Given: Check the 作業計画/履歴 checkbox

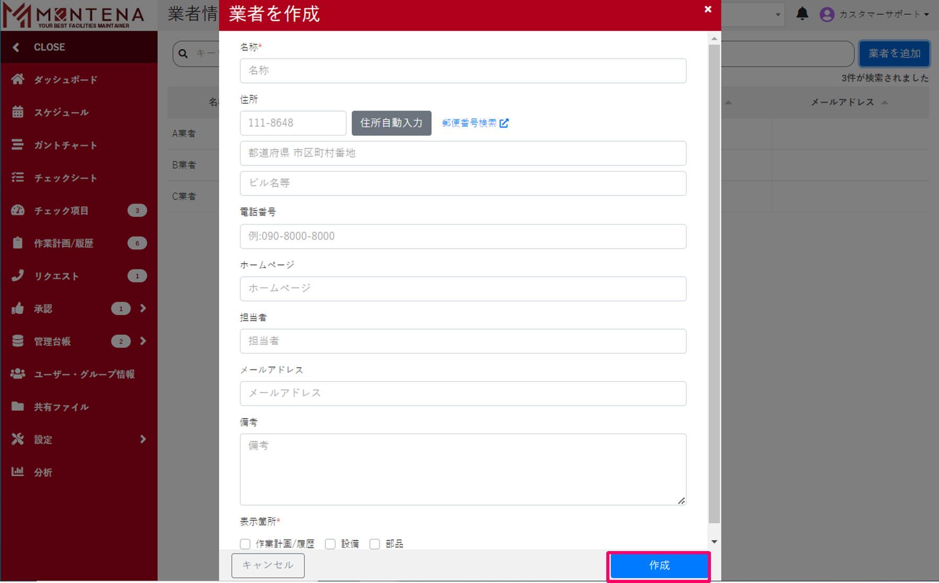Looking at the screenshot, I should pos(245,544).
